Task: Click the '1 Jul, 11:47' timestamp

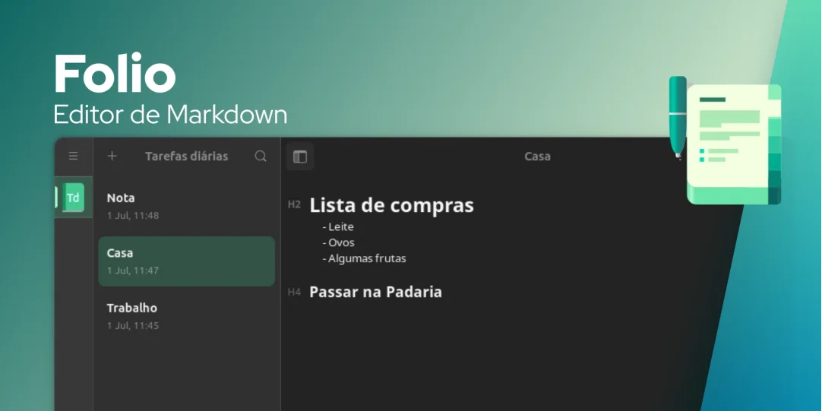Action: coord(133,270)
